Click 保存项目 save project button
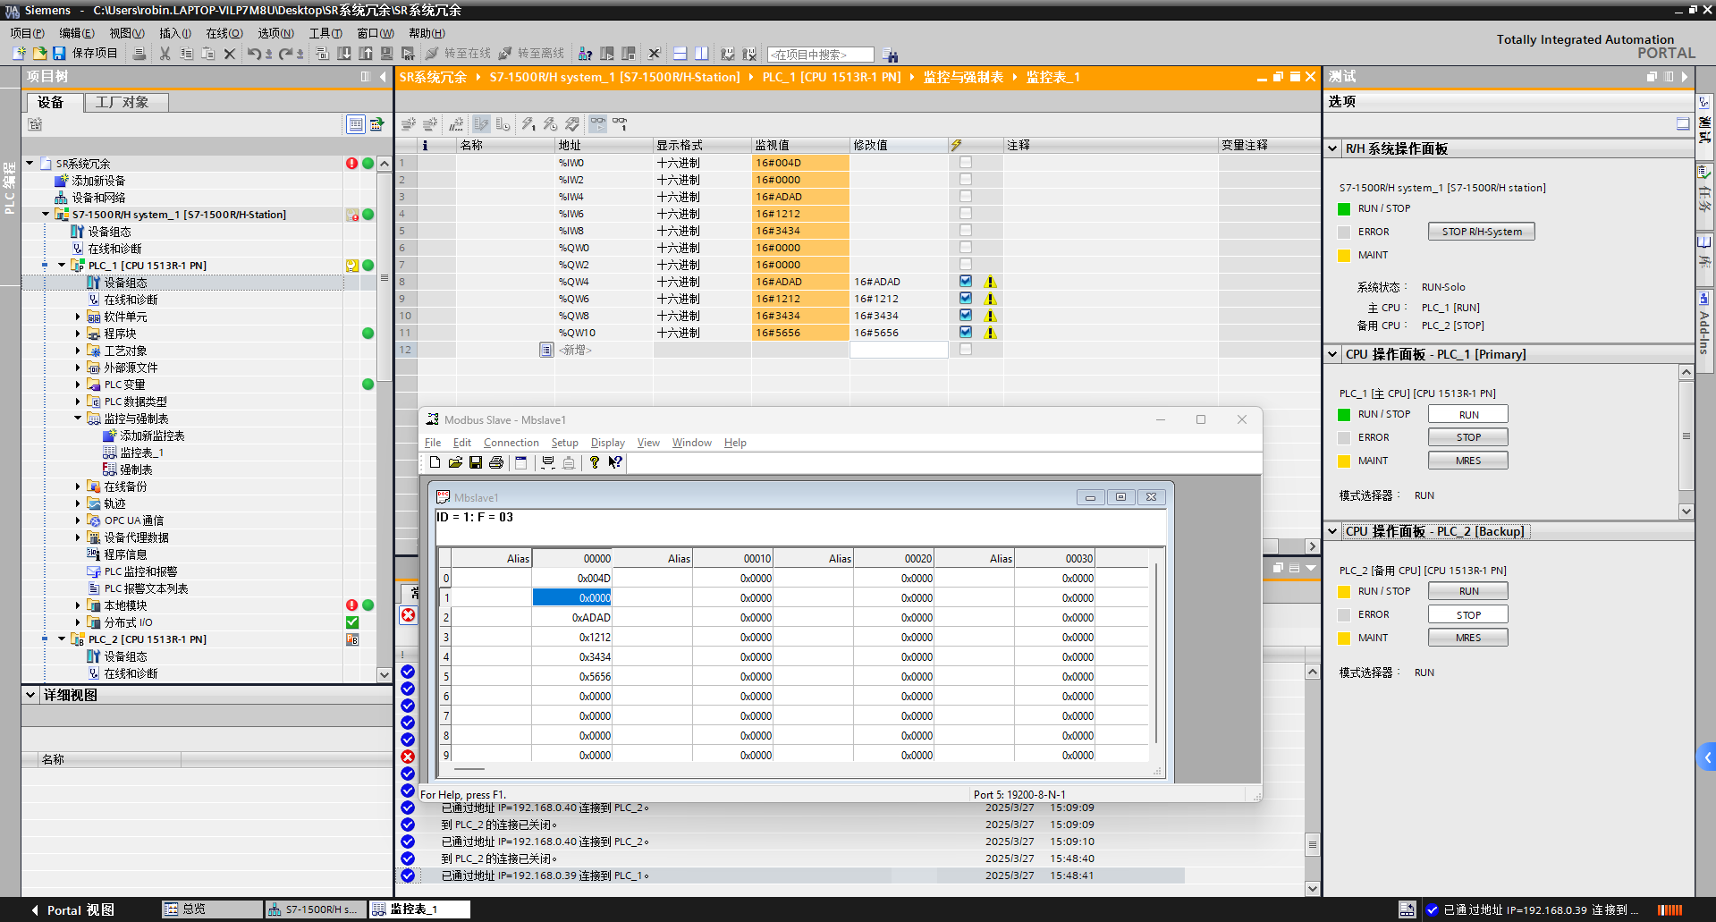This screenshot has width=1716, height=922. [x=85, y=54]
